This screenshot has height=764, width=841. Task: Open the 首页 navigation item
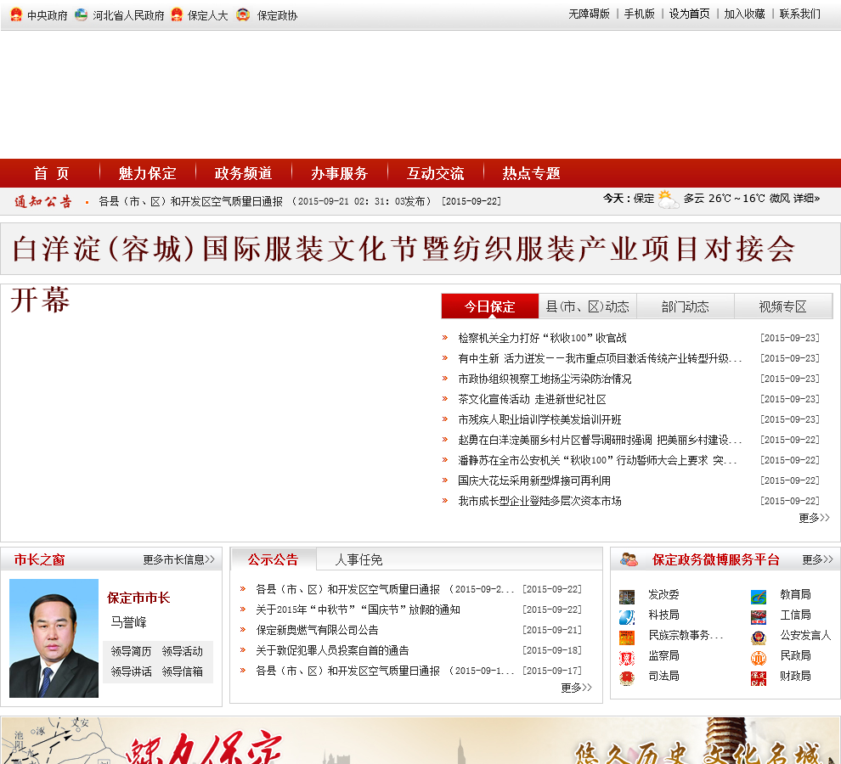point(51,173)
